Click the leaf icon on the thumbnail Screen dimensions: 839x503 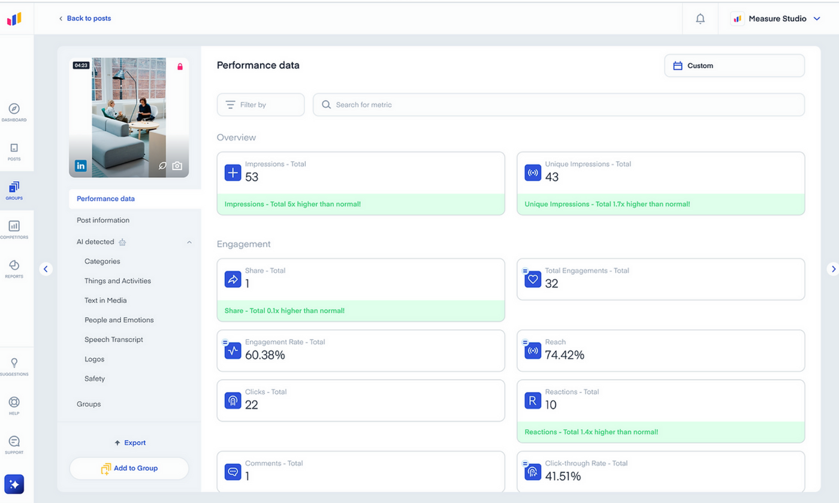(162, 166)
